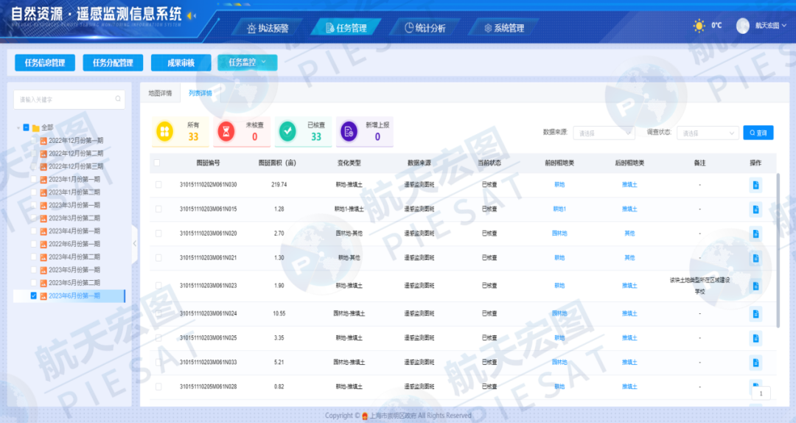Collapse the left panel with the arrow handle
The width and height of the screenshot is (796, 423).
pyautogui.click(x=134, y=243)
